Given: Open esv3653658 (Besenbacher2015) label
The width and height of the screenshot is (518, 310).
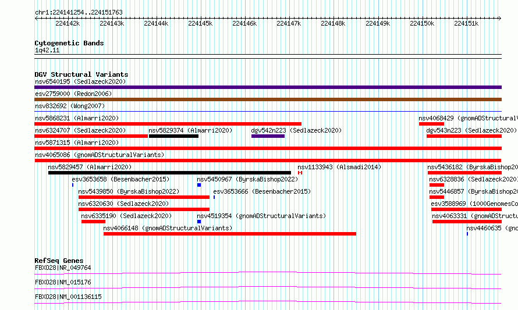Looking at the screenshot, I should [x=120, y=179].
